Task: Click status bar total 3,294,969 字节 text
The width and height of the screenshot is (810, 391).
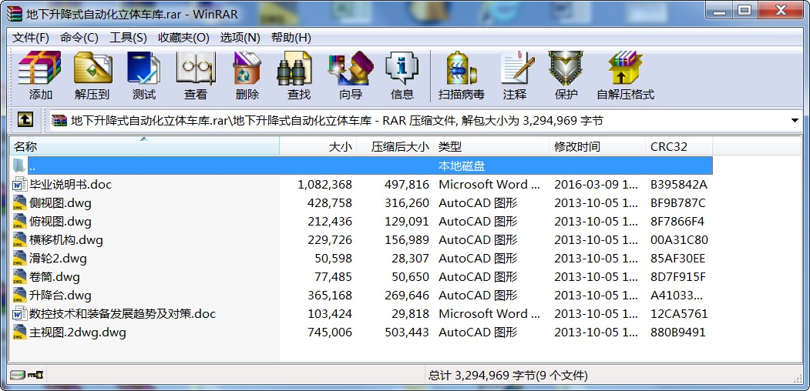Action: [508, 375]
